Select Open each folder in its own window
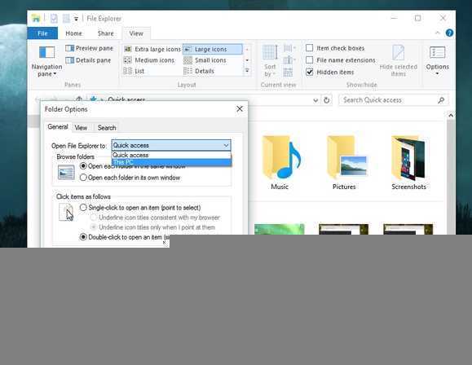The width and height of the screenshot is (472, 365). [83, 178]
